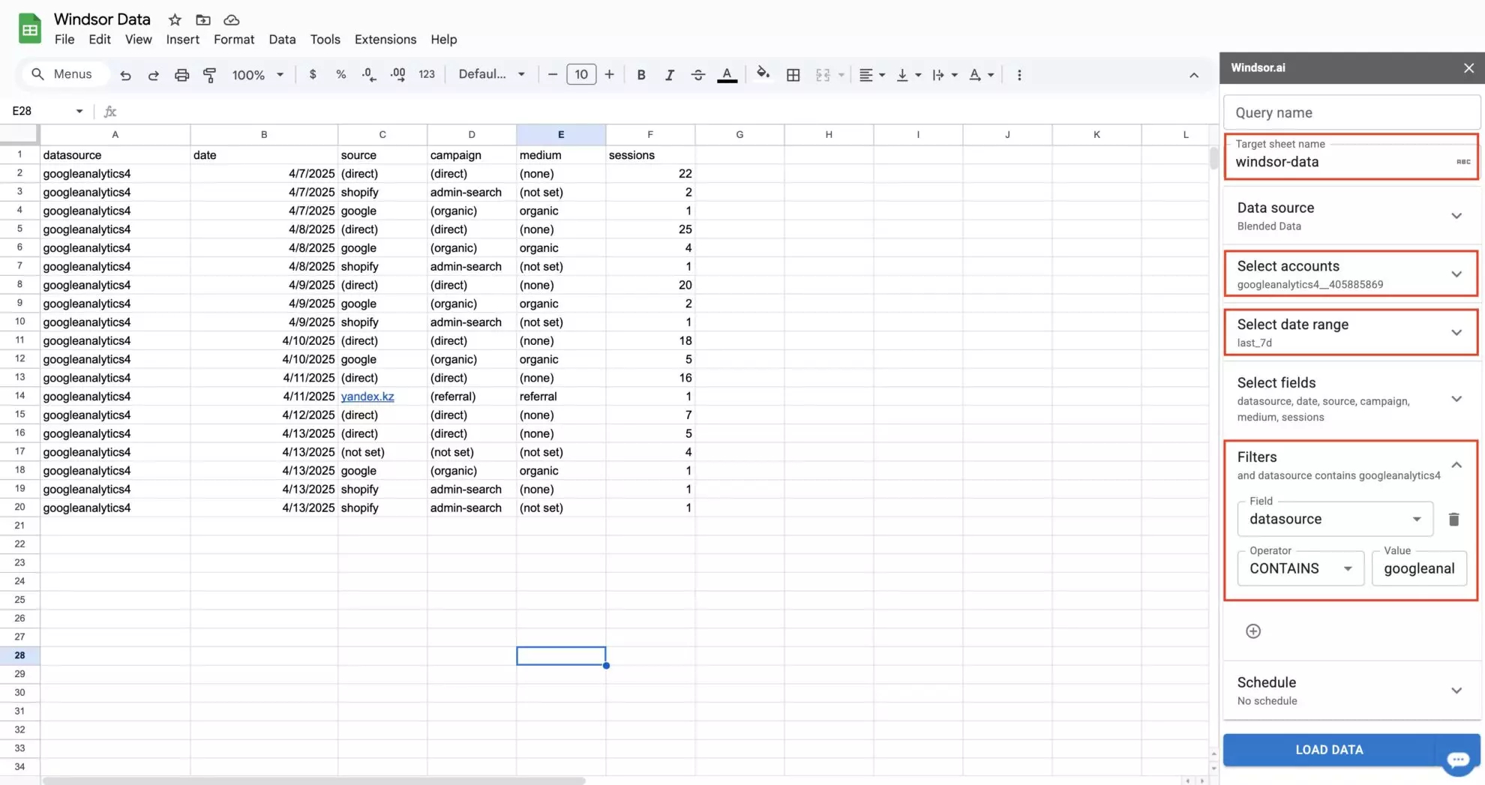Expand the Schedule section
The height and width of the screenshot is (785, 1485).
(x=1351, y=691)
